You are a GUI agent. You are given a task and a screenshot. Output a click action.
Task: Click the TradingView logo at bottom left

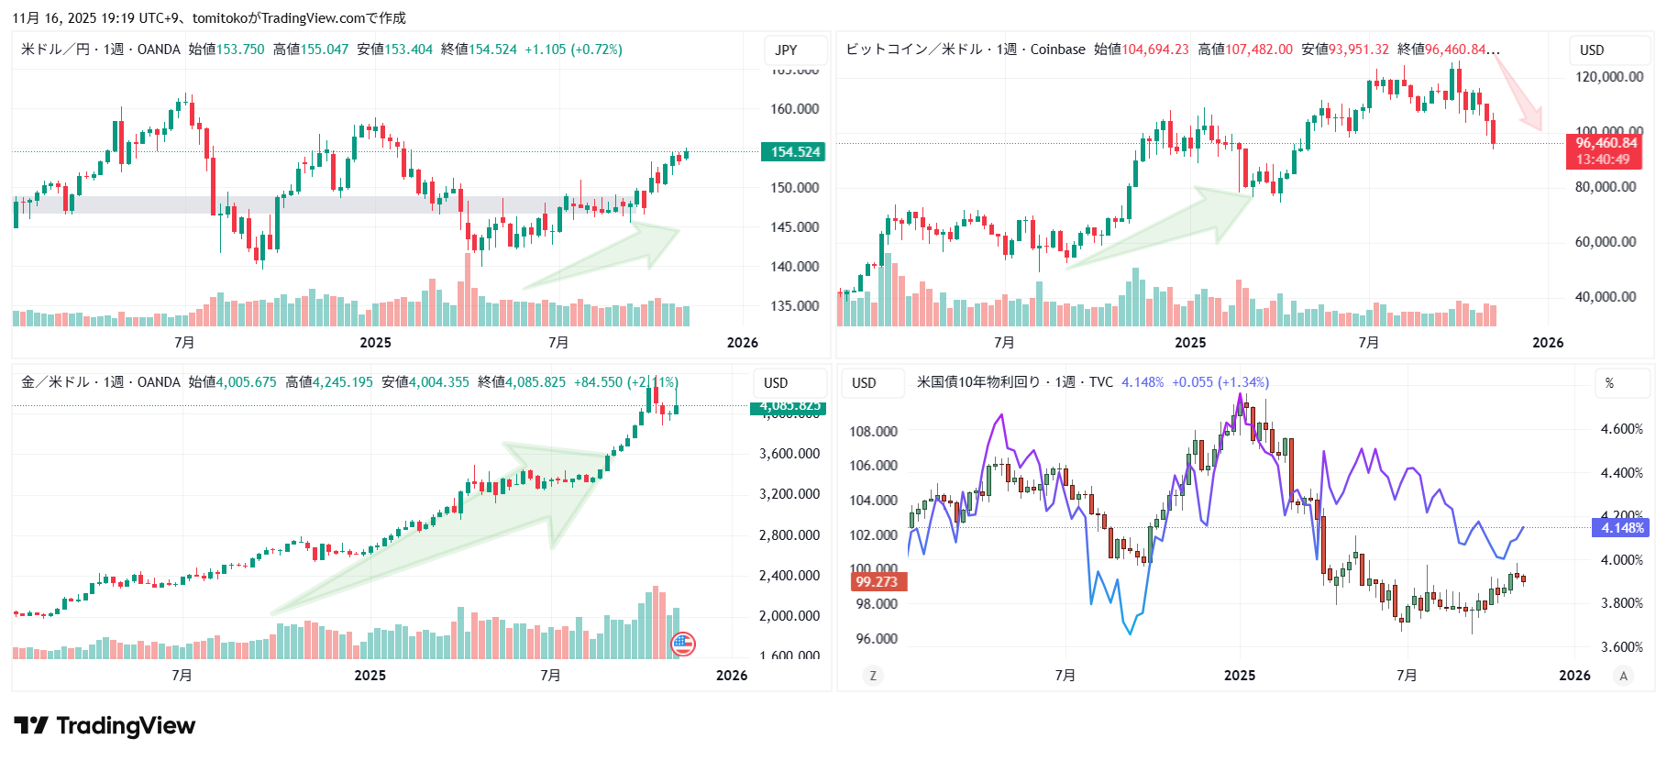105,726
